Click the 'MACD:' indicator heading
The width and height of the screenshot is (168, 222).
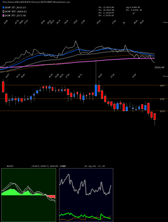pyautogui.click(x=10, y=166)
